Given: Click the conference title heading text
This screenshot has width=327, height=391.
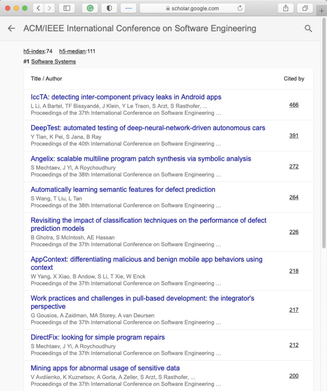Looking at the screenshot, I should tap(140, 29).
